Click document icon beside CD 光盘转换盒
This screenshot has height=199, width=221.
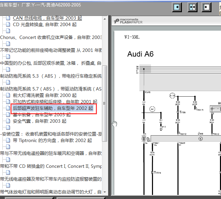tap(8, 24)
